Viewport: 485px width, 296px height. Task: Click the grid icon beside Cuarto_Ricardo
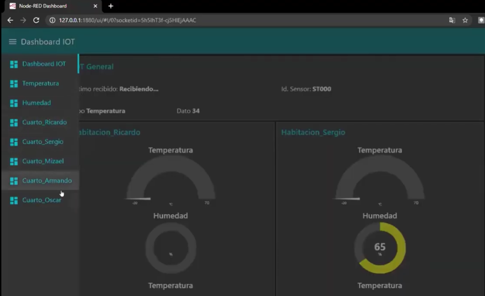pyautogui.click(x=14, y=123)
